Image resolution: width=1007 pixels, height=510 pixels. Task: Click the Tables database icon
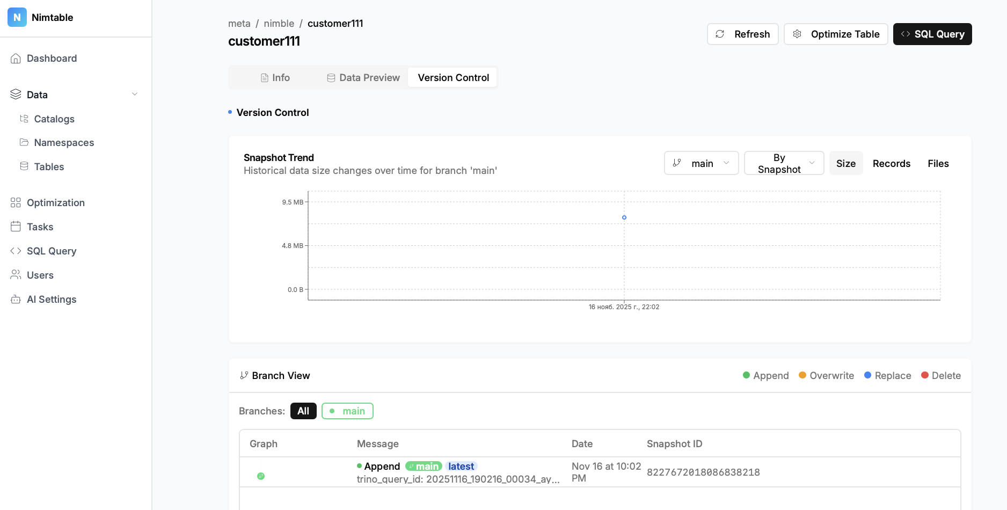24,166
